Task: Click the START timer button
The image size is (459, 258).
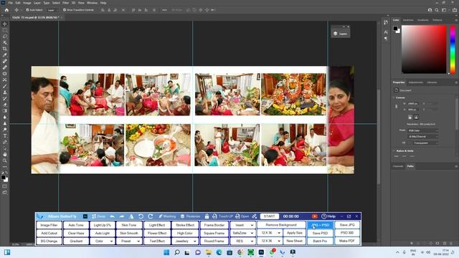Action: [270, 216]
